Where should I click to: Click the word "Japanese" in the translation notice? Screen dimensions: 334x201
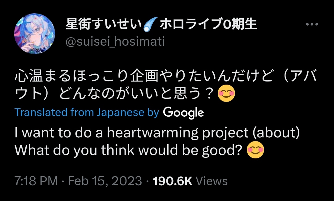pyautogui.click(x=120, y=113)
